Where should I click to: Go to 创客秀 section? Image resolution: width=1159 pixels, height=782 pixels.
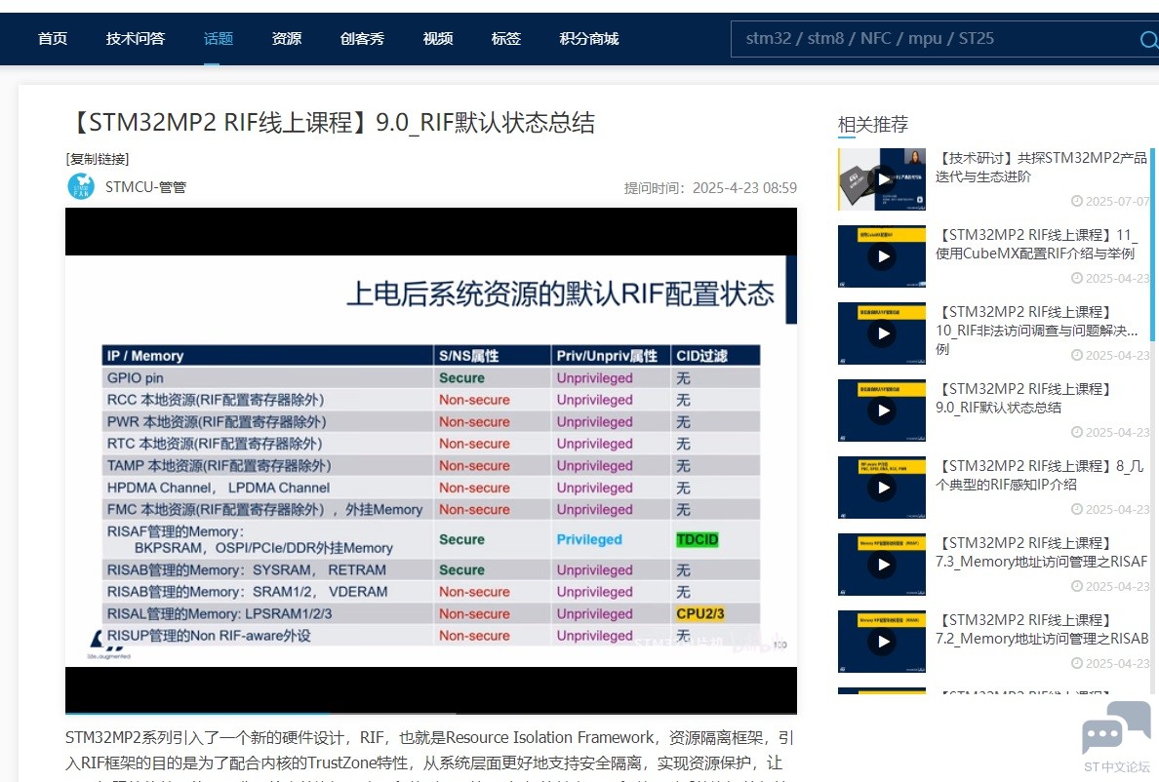click(x=362, y=38)
